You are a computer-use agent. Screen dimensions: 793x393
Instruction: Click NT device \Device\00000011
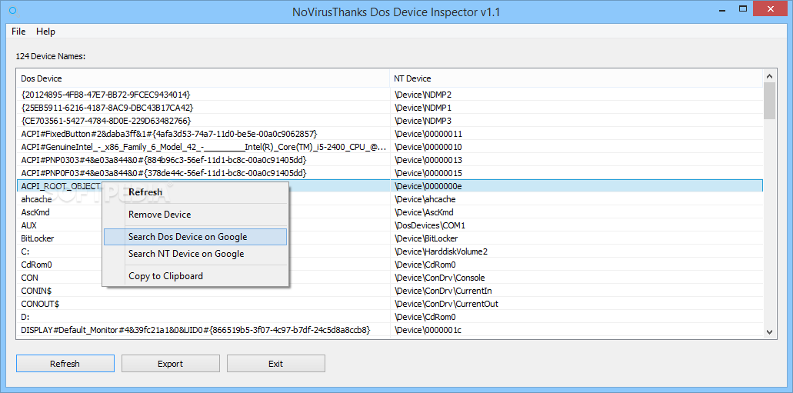point(428,134)
